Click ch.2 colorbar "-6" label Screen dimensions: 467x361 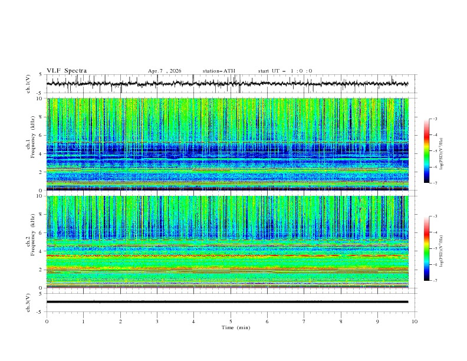tap(435, 264)
